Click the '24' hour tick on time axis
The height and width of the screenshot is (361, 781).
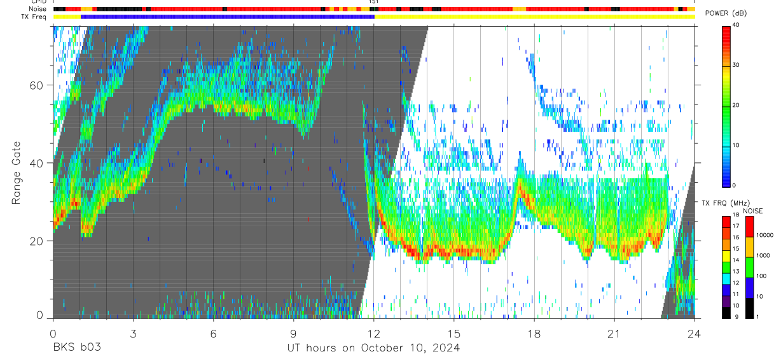coord(695,334)
